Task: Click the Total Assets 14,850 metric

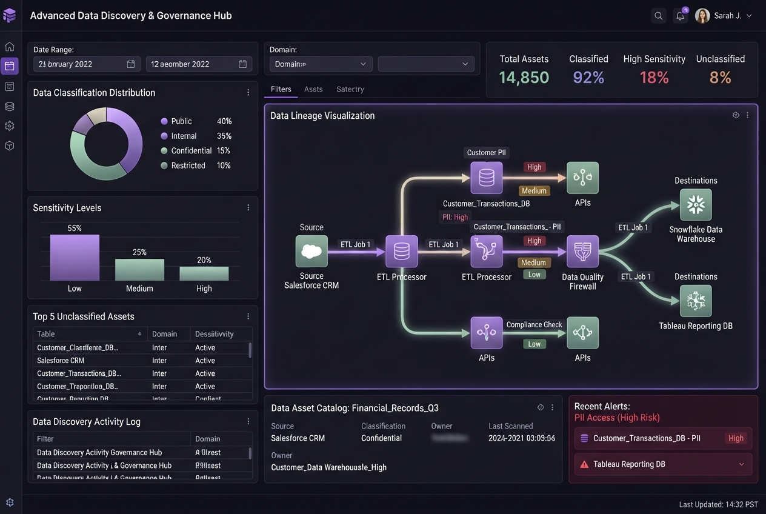Action: pyautogui.click(x=524, y=69)
